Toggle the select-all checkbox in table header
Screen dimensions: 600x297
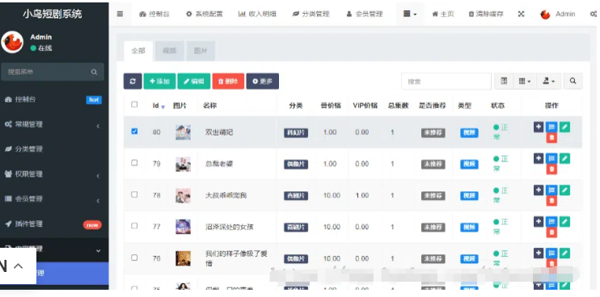coord(134,104)
